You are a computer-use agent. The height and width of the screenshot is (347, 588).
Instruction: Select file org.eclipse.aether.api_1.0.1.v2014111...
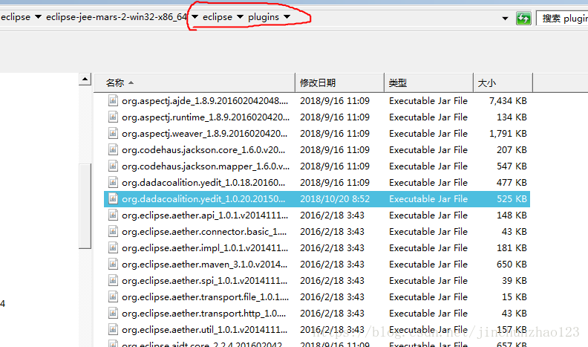pos(205,215)
